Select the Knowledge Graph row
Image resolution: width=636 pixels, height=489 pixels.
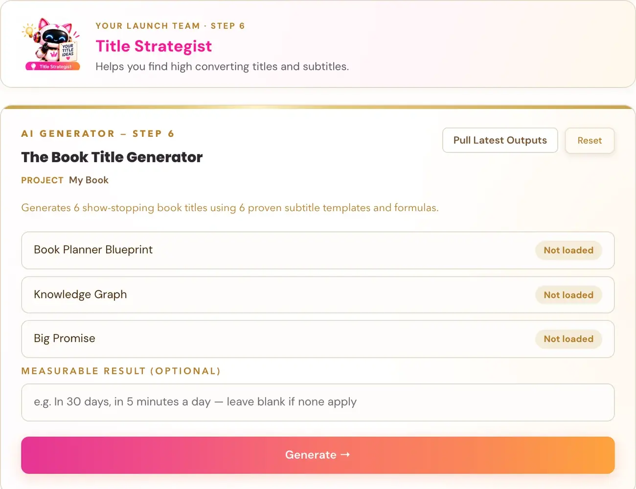pos(318,295)
